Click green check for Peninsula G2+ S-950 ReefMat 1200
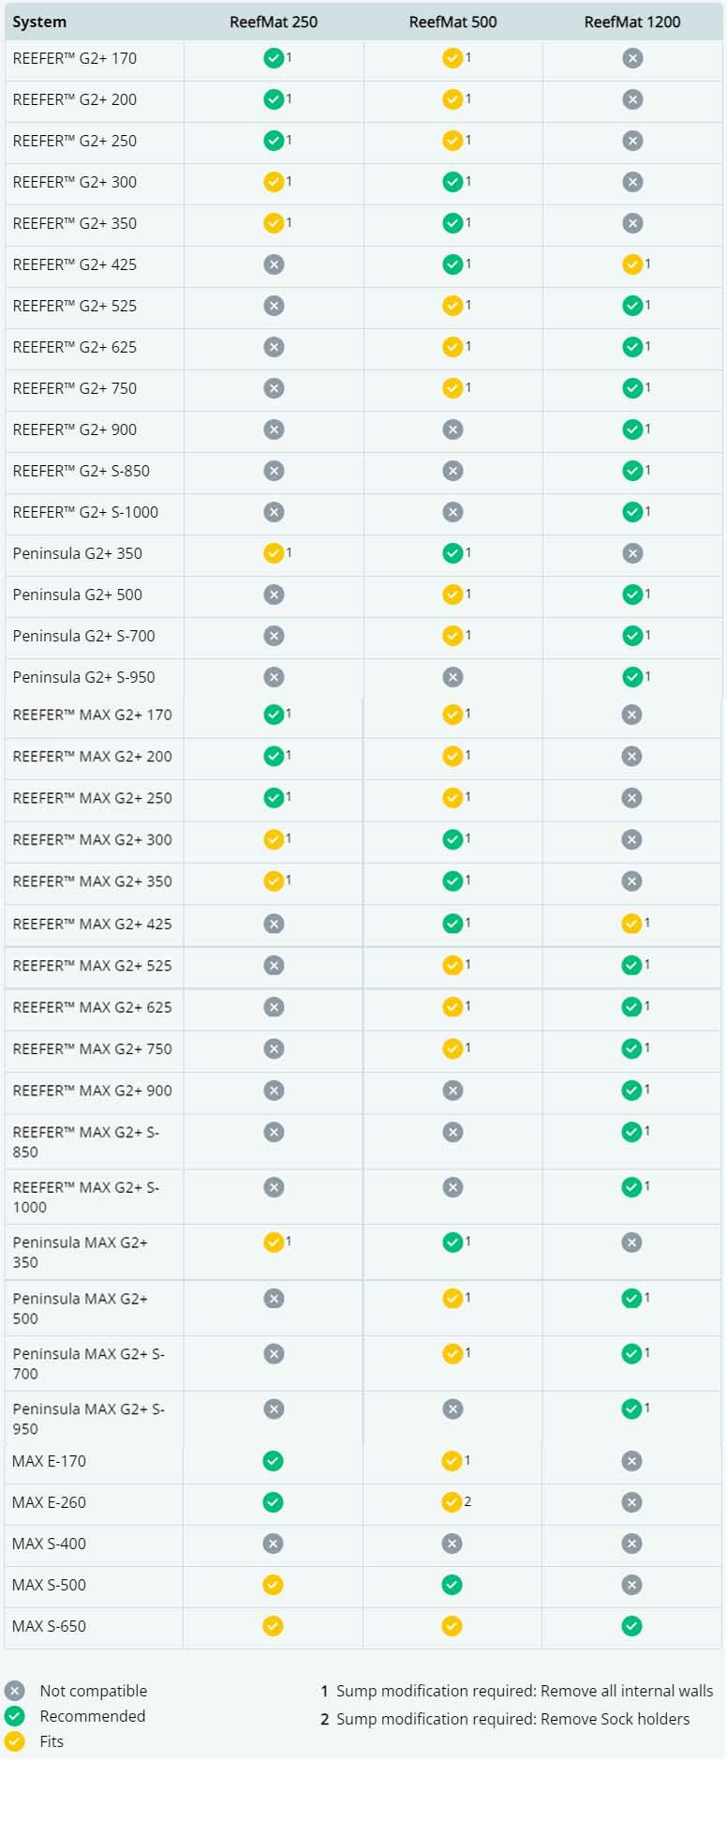The image size is (727, 1823). click(632, 677)
